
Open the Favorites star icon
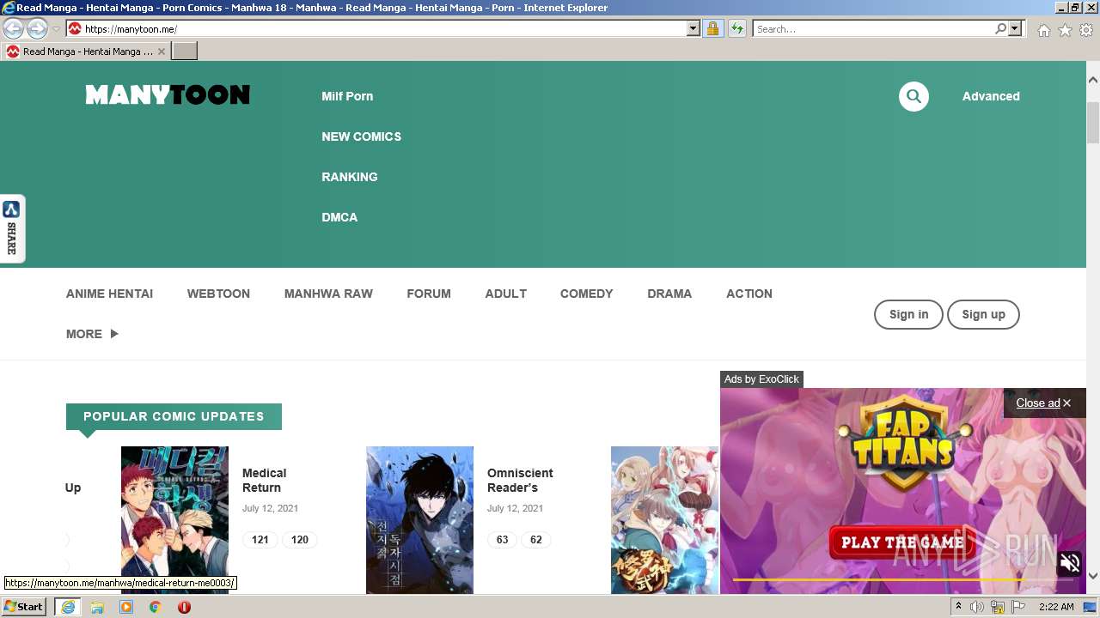(1065, 30)
